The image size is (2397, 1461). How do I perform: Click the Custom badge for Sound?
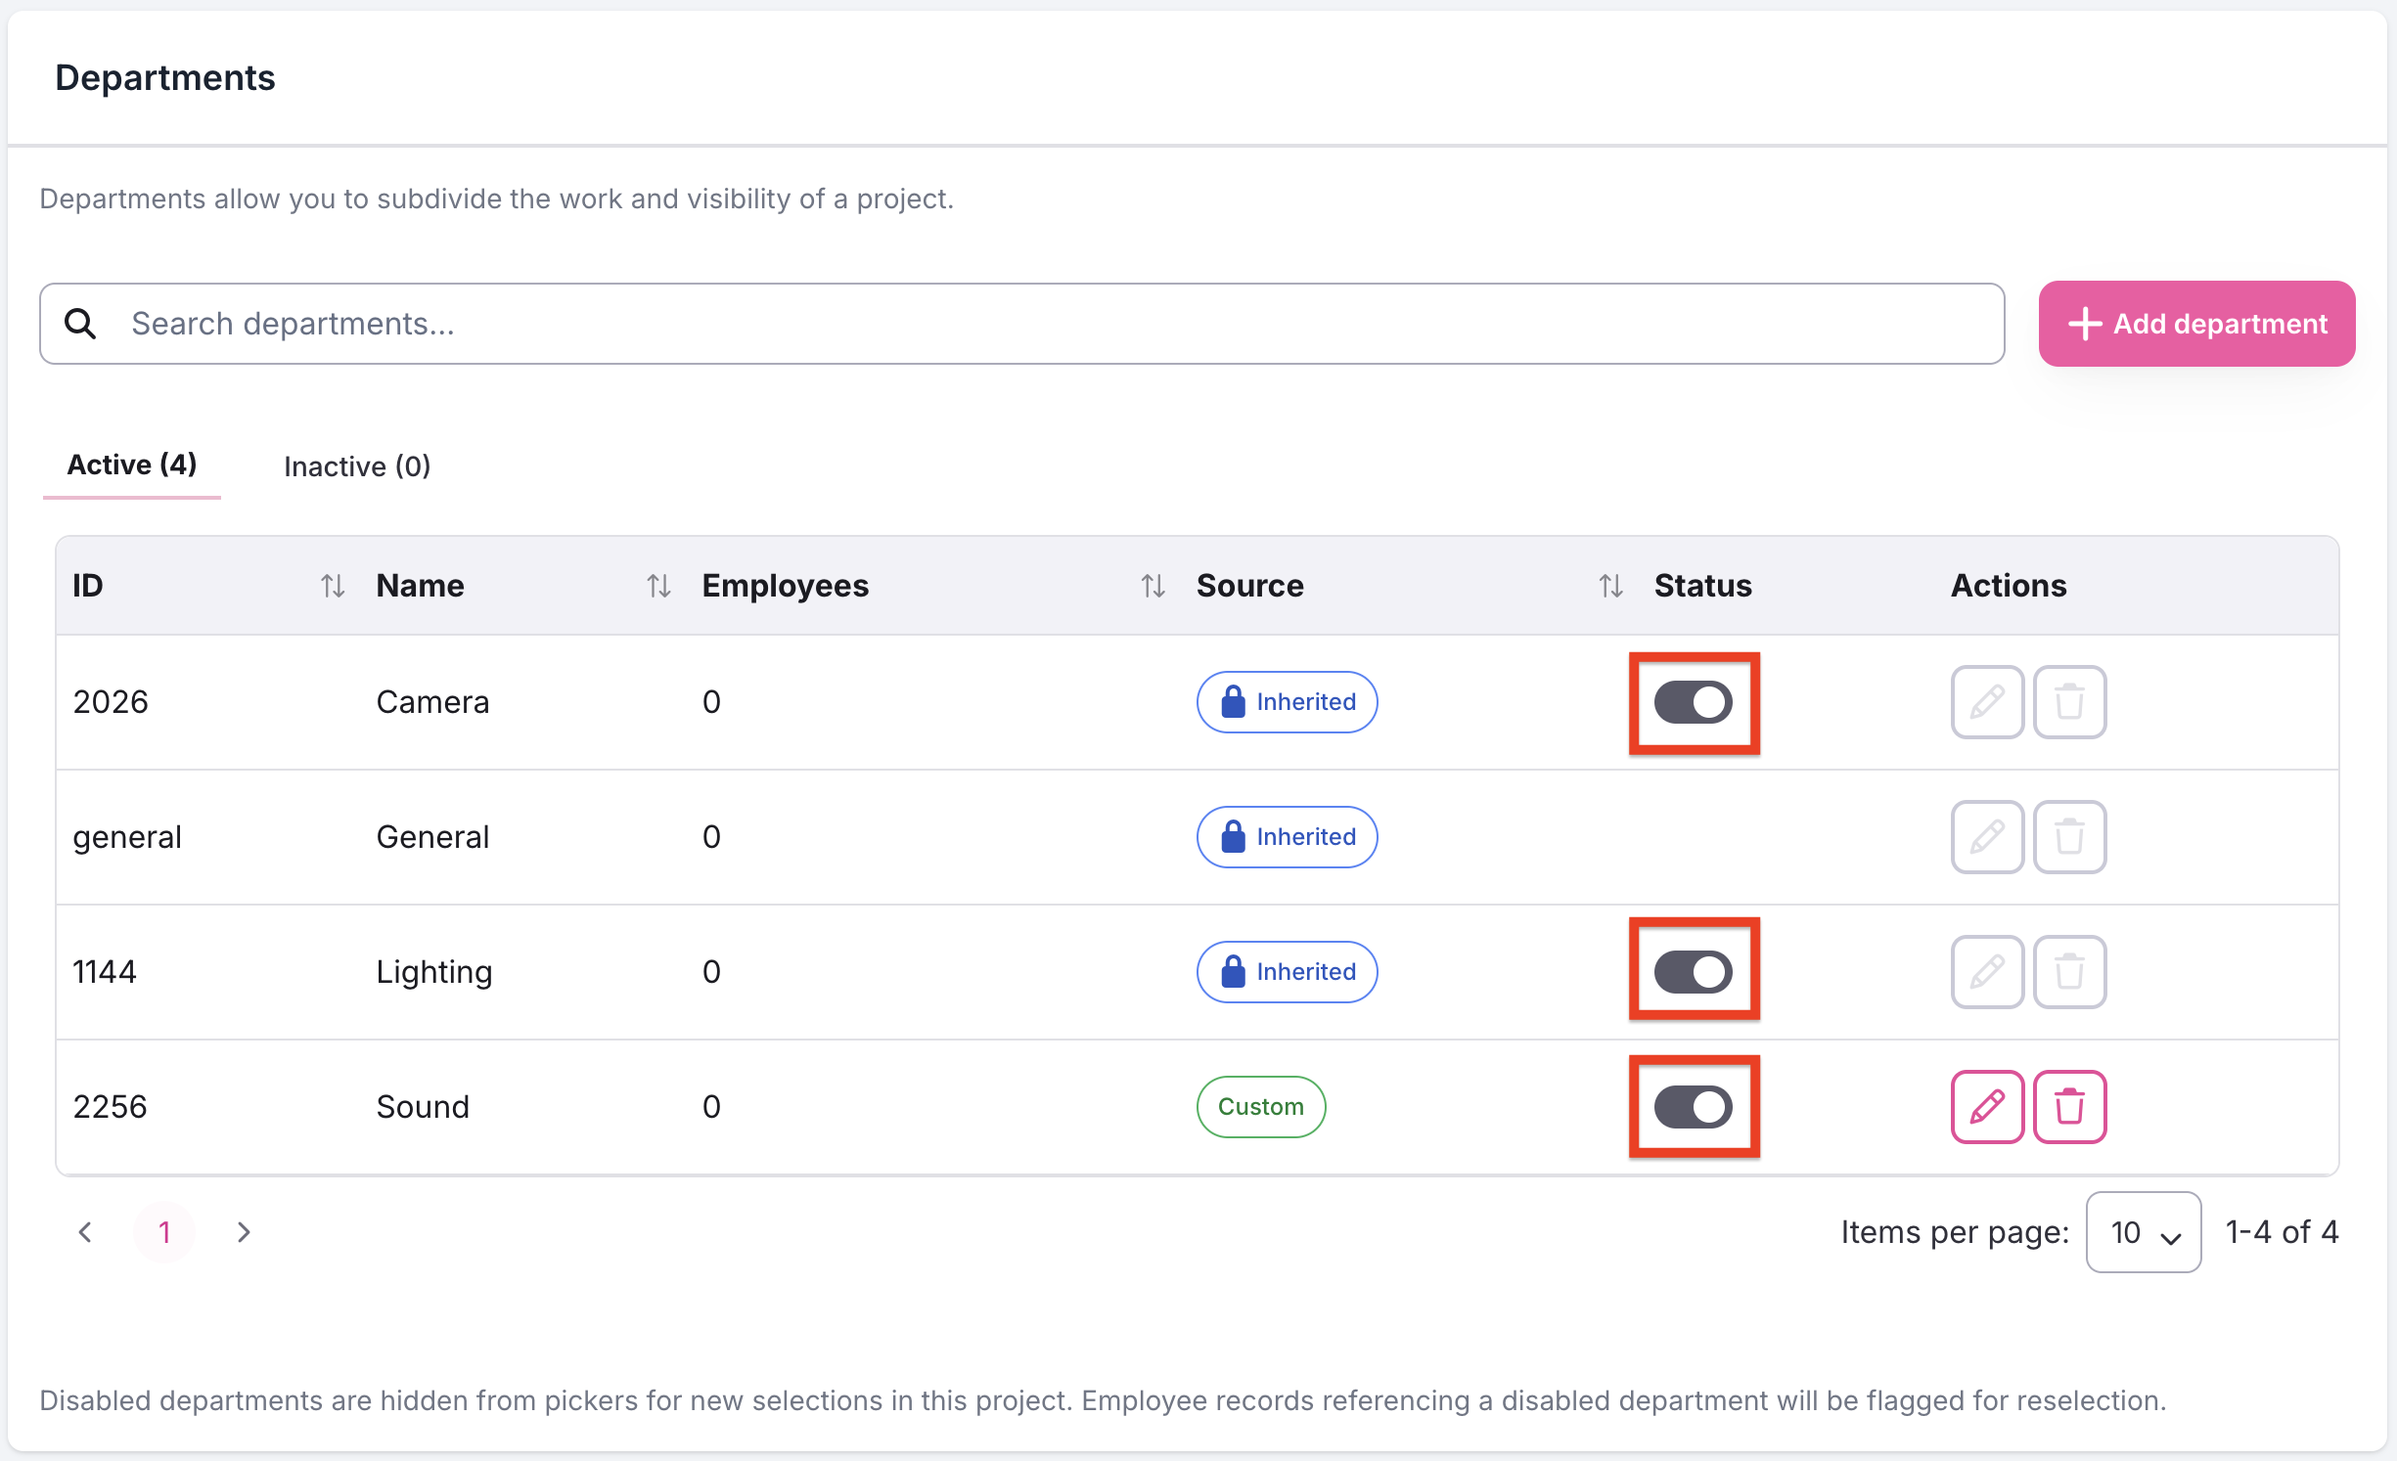click(1260, 1107)
